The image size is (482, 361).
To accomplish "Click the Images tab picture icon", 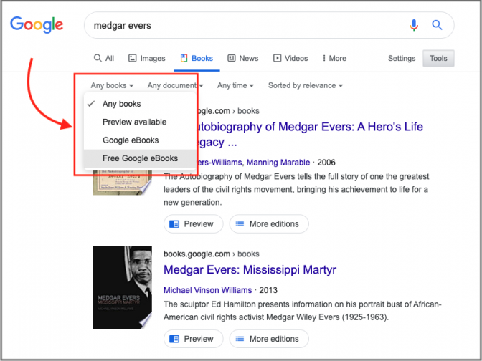I will 132,58.
